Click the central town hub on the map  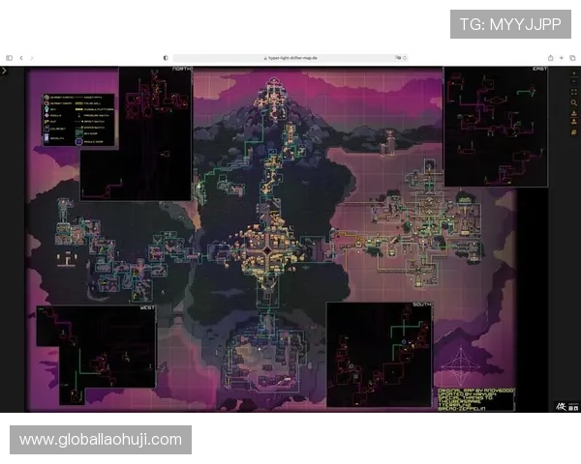(265, 249)
